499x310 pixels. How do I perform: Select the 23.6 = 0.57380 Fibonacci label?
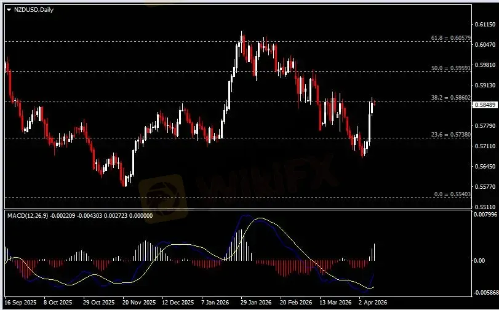point(450,135)
